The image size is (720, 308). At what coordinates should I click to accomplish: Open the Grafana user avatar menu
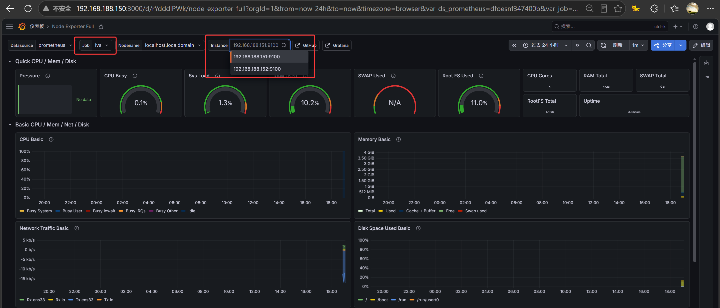click(710, 26)
